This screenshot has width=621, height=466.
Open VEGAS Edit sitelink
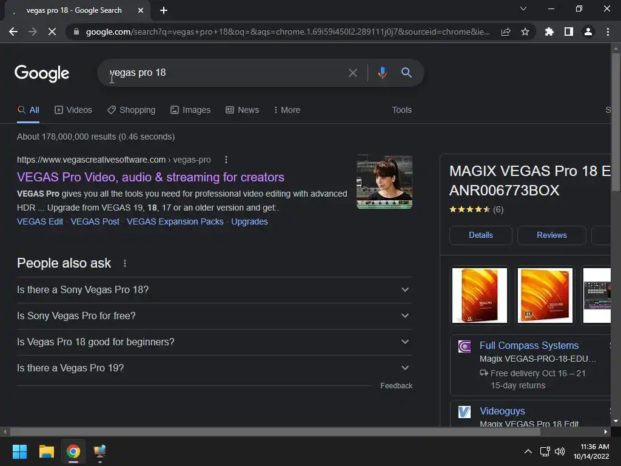[40, 221]
